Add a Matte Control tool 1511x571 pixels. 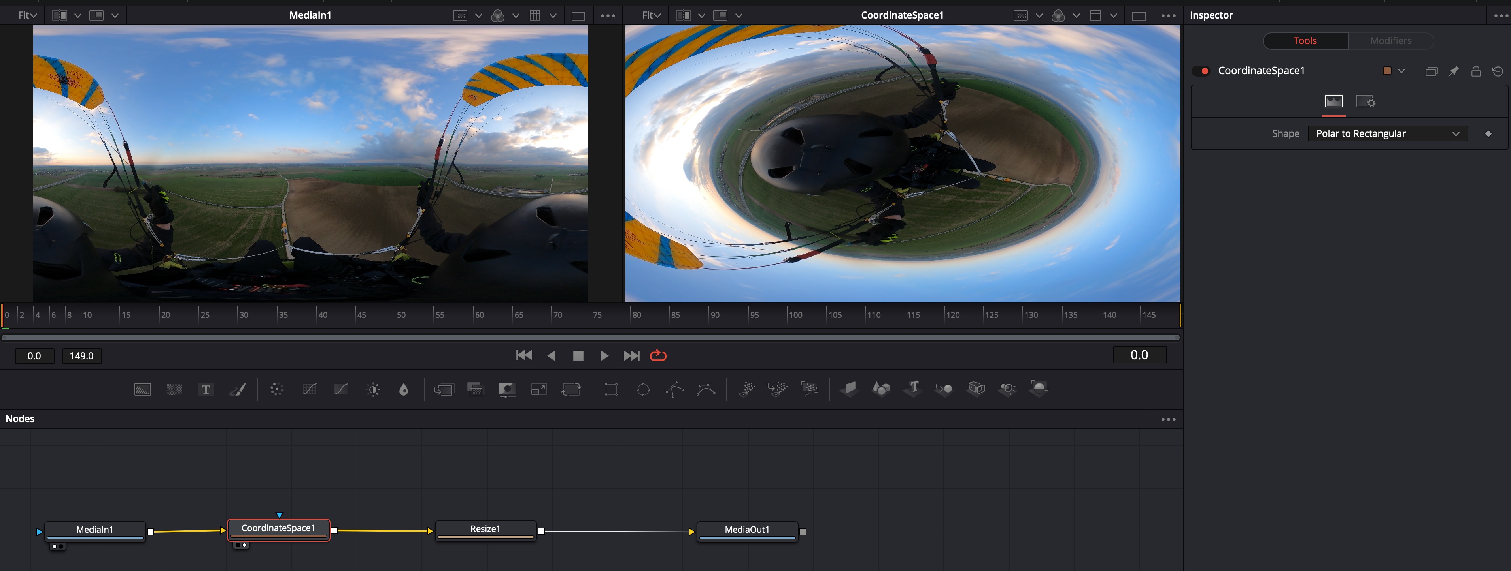507,389
